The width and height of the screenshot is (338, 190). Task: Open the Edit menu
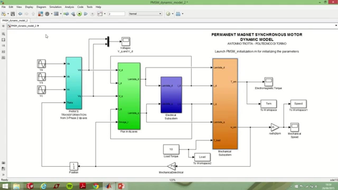point(11,7)
